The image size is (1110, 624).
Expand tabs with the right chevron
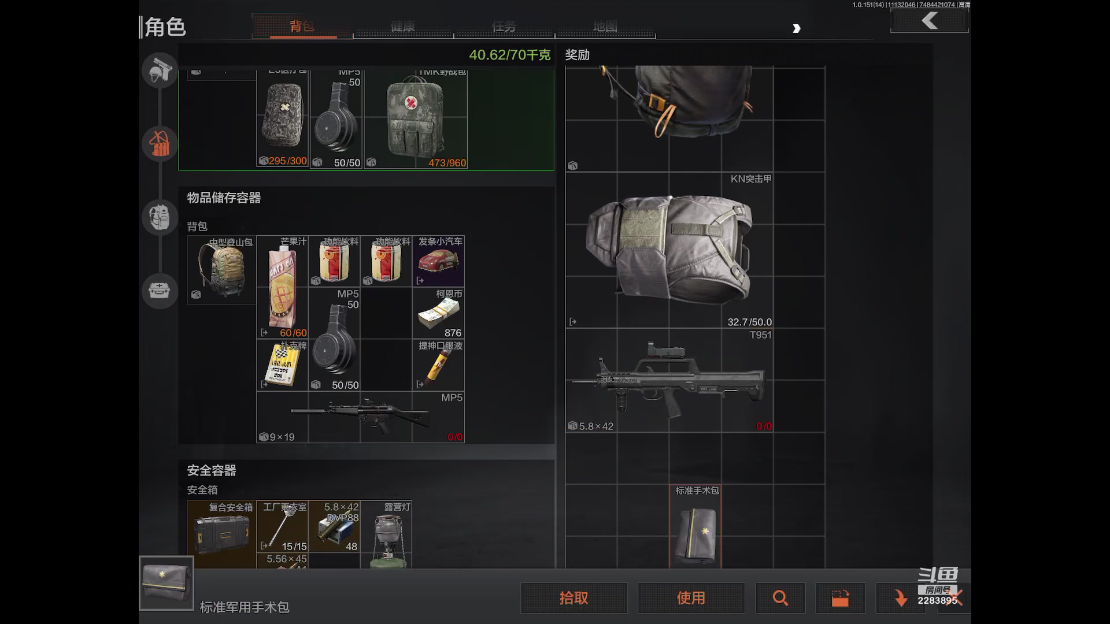click(796, 28)
